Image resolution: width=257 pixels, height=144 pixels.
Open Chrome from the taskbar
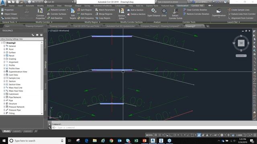[111, 140]
